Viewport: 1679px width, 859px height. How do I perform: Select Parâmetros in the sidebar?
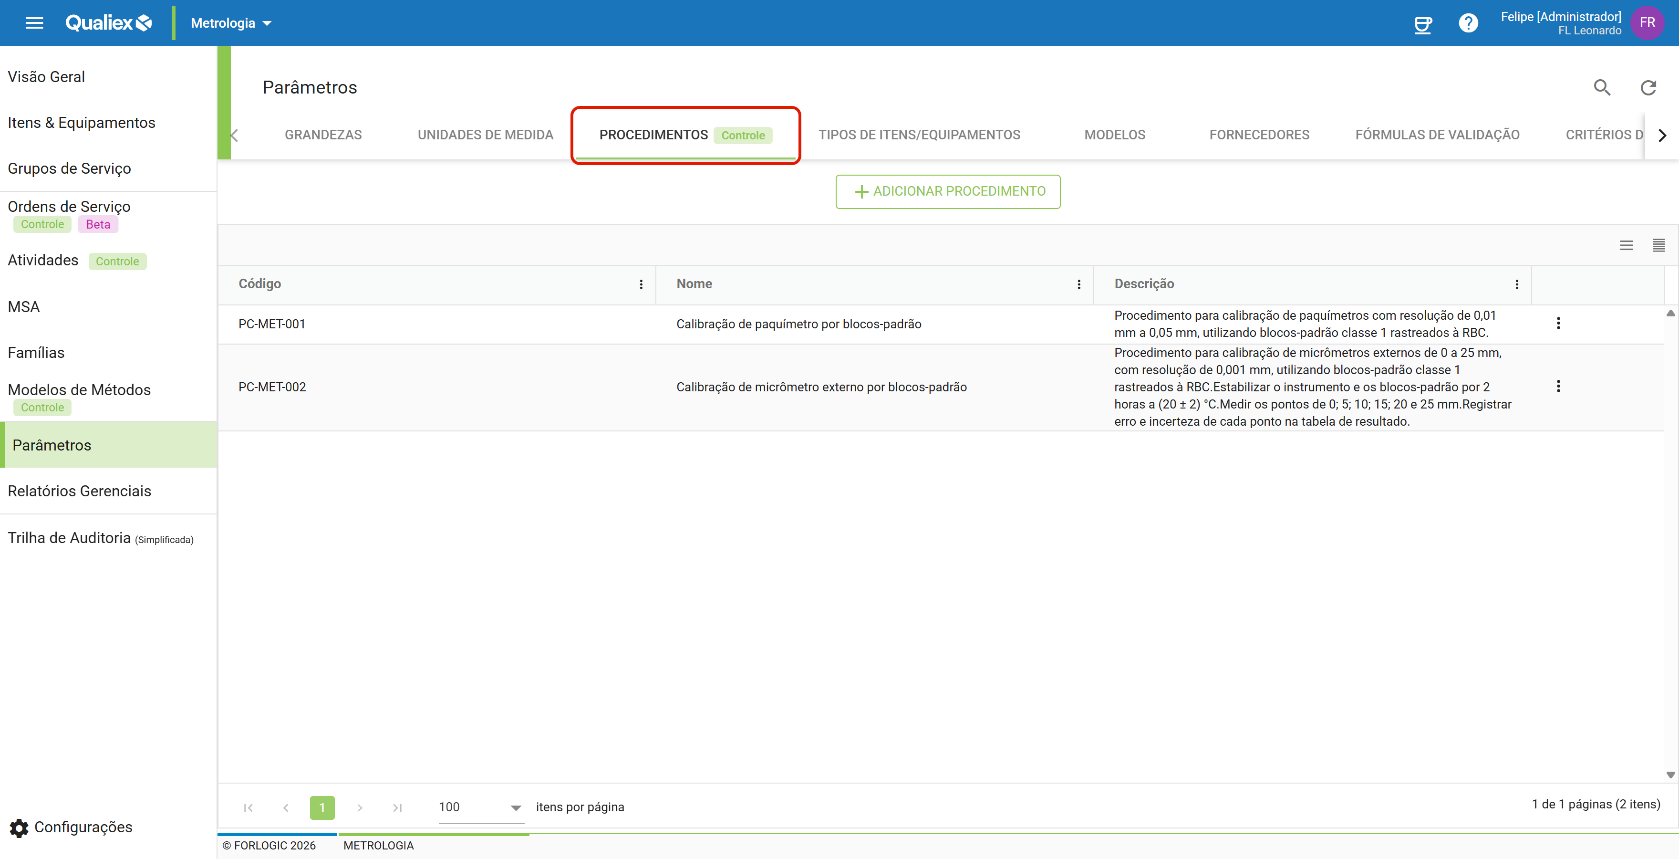tap(108, 445)
